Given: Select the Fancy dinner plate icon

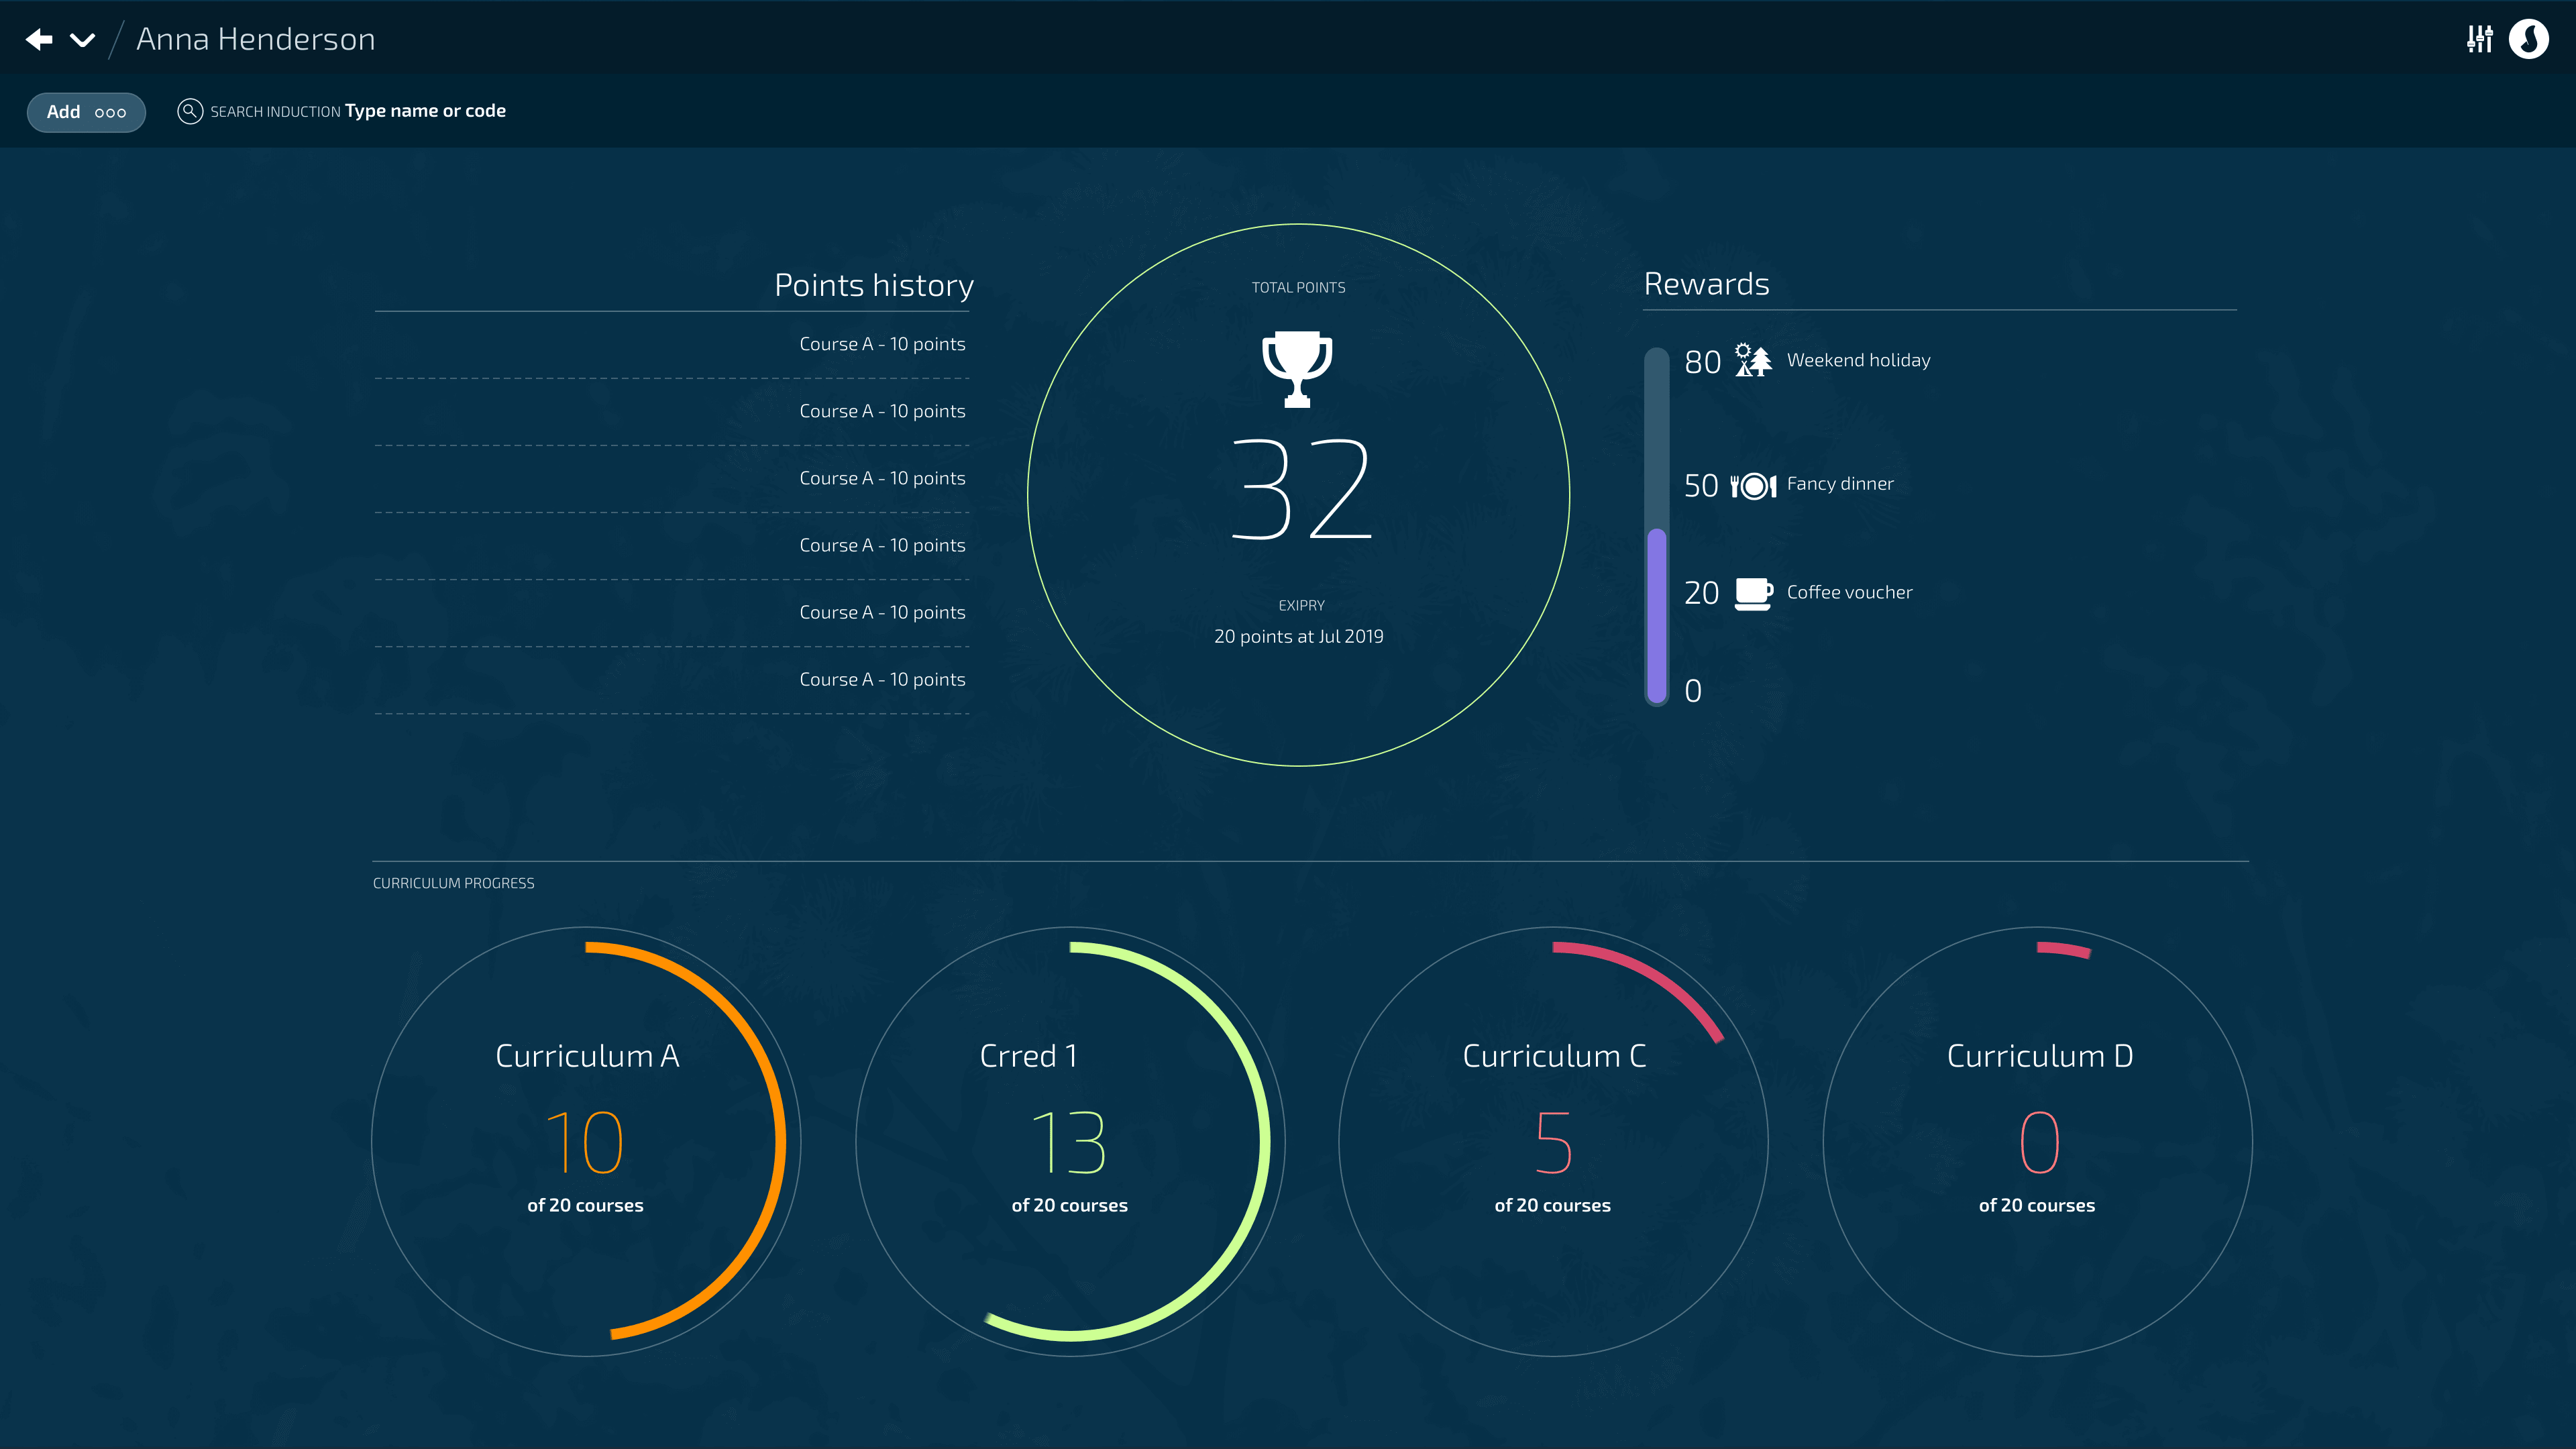Looking at the screenshot, I should [1753, 486].
